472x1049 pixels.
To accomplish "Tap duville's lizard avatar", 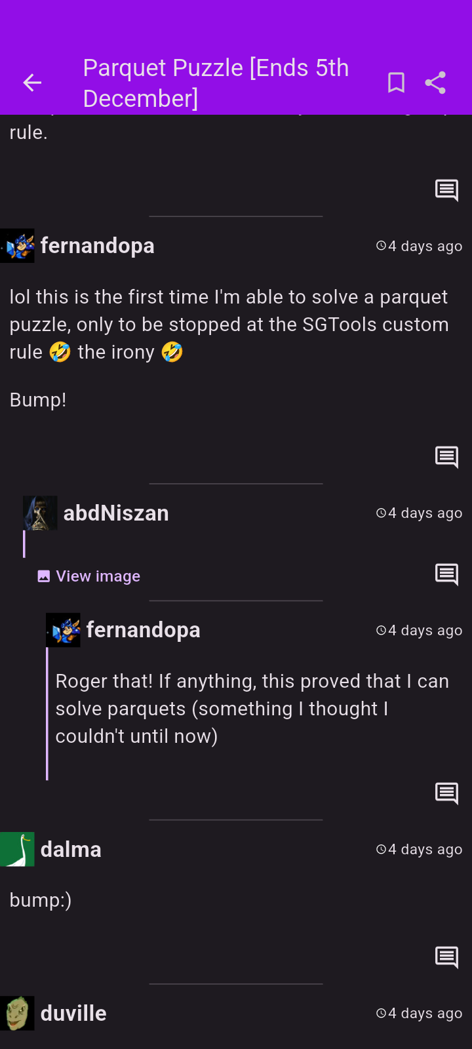I will click(x=17, y=1013).
